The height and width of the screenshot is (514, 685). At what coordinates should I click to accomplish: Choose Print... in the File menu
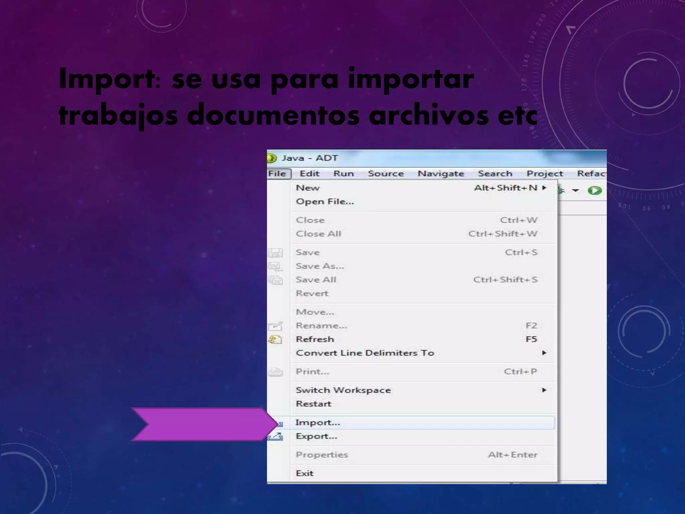(423, 372)
